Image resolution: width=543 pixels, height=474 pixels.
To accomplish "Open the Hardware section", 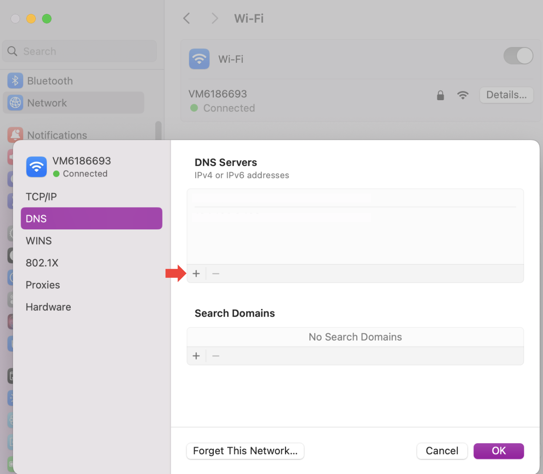I will (48, 307).
